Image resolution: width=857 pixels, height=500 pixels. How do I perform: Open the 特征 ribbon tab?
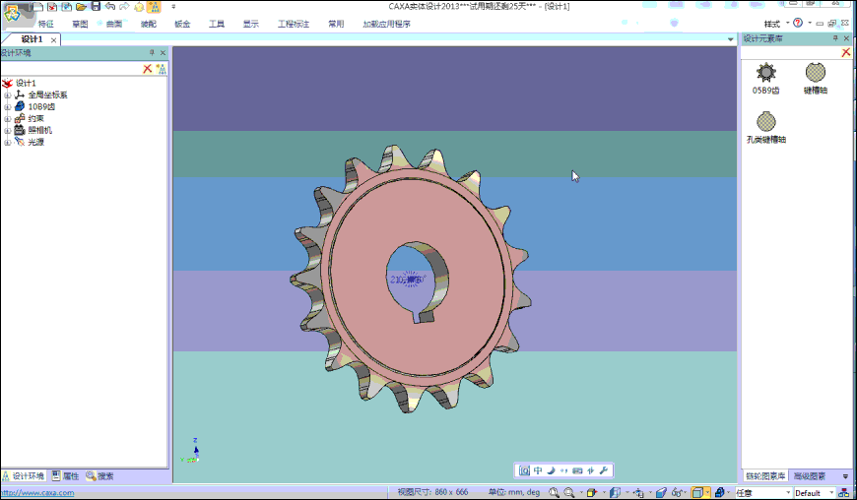coord(46,24)
